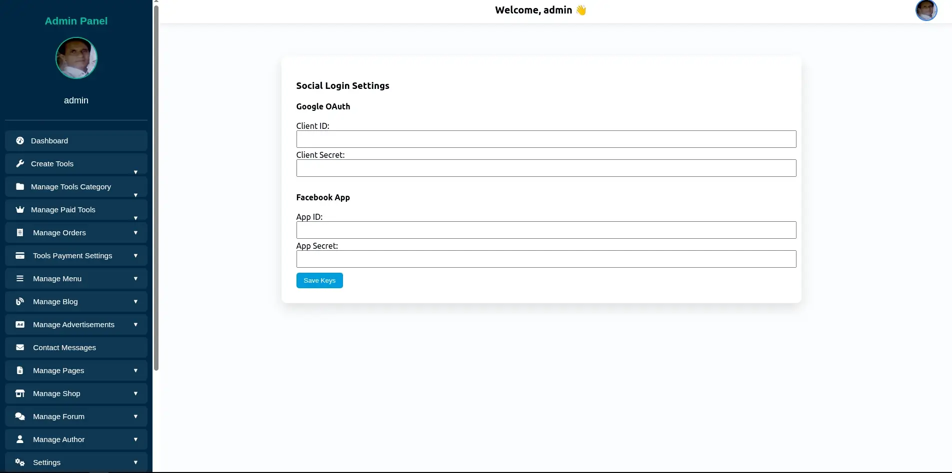Expand the Manage Orders dropdown arrow
The width and height of the screenshot is (952, 473).
135,233
